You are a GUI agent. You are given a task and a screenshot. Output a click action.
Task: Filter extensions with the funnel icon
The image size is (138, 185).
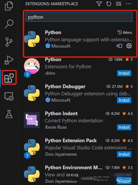[99, 4]
